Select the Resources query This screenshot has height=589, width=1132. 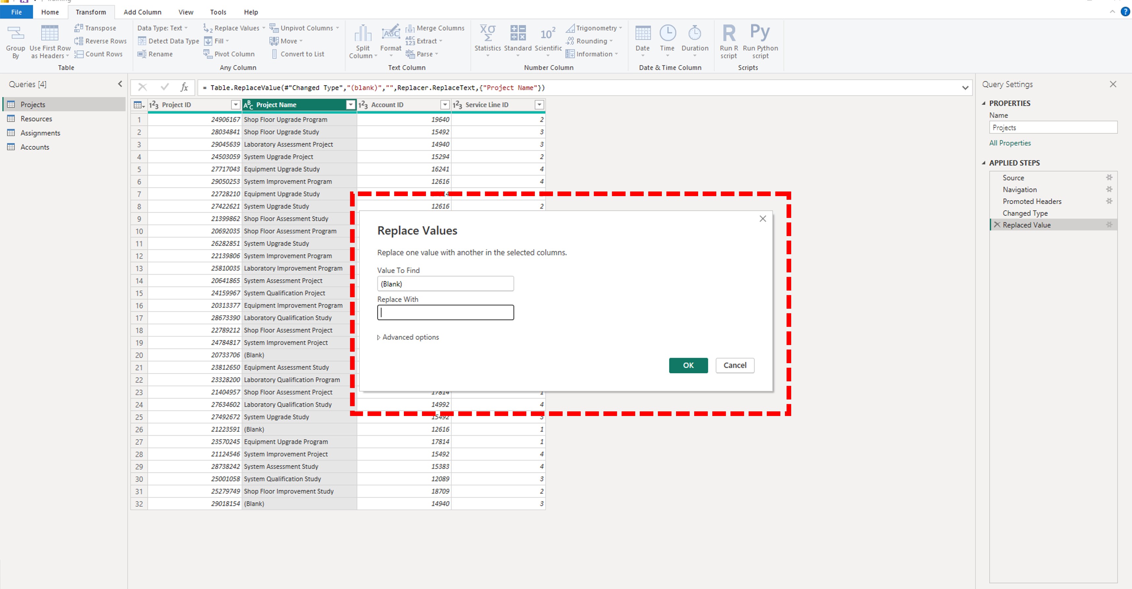(x=36, y=119)
